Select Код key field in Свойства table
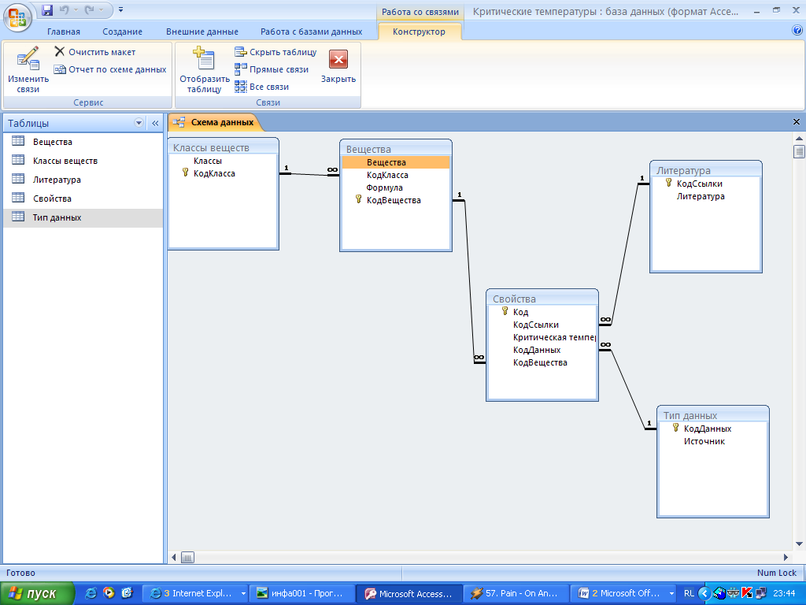This screenshot has height=605, width=806. tap(520, 312)
